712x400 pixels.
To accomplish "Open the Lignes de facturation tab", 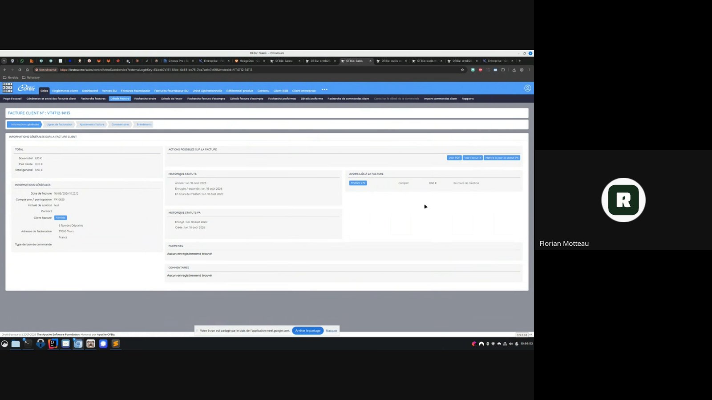I will 59,124.
